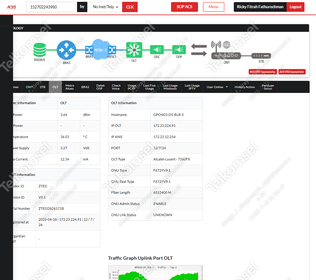Select the STB device icon

coord(261,56)
